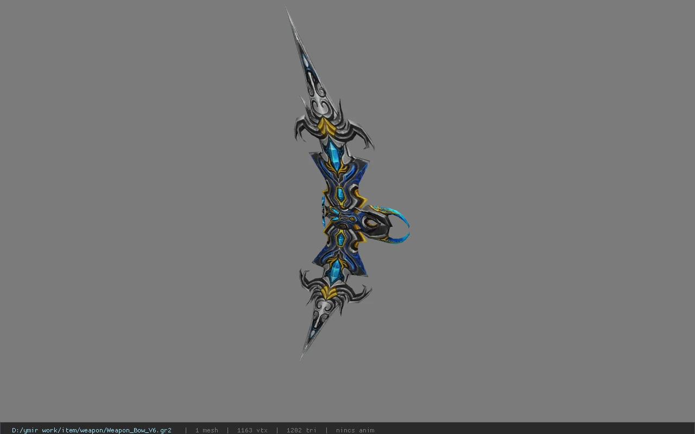Viewport: 695px width, 434px height.
Task: Click the '1202 tri' triangle count
Action: [301, 430]
